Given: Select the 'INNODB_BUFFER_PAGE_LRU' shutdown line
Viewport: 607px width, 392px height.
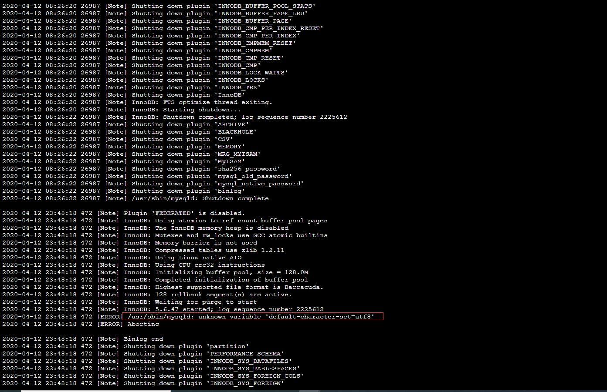Looking at the screenshot, I should (155, 13).
